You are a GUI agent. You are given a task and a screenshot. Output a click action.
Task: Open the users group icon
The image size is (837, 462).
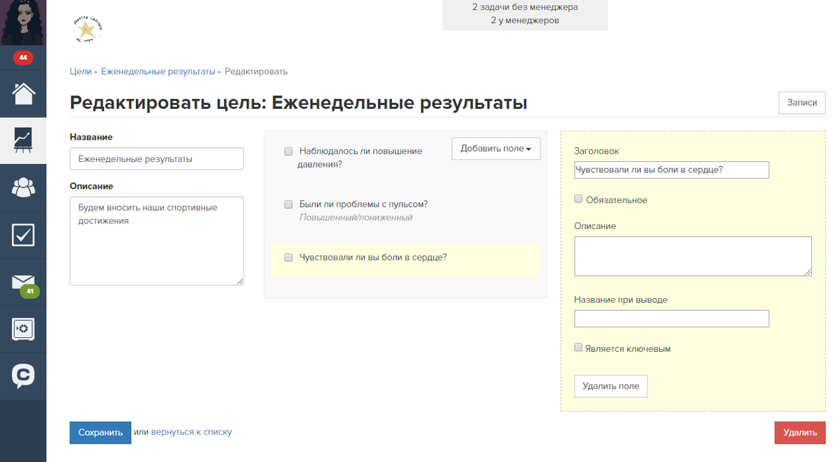tap(23, 187)
